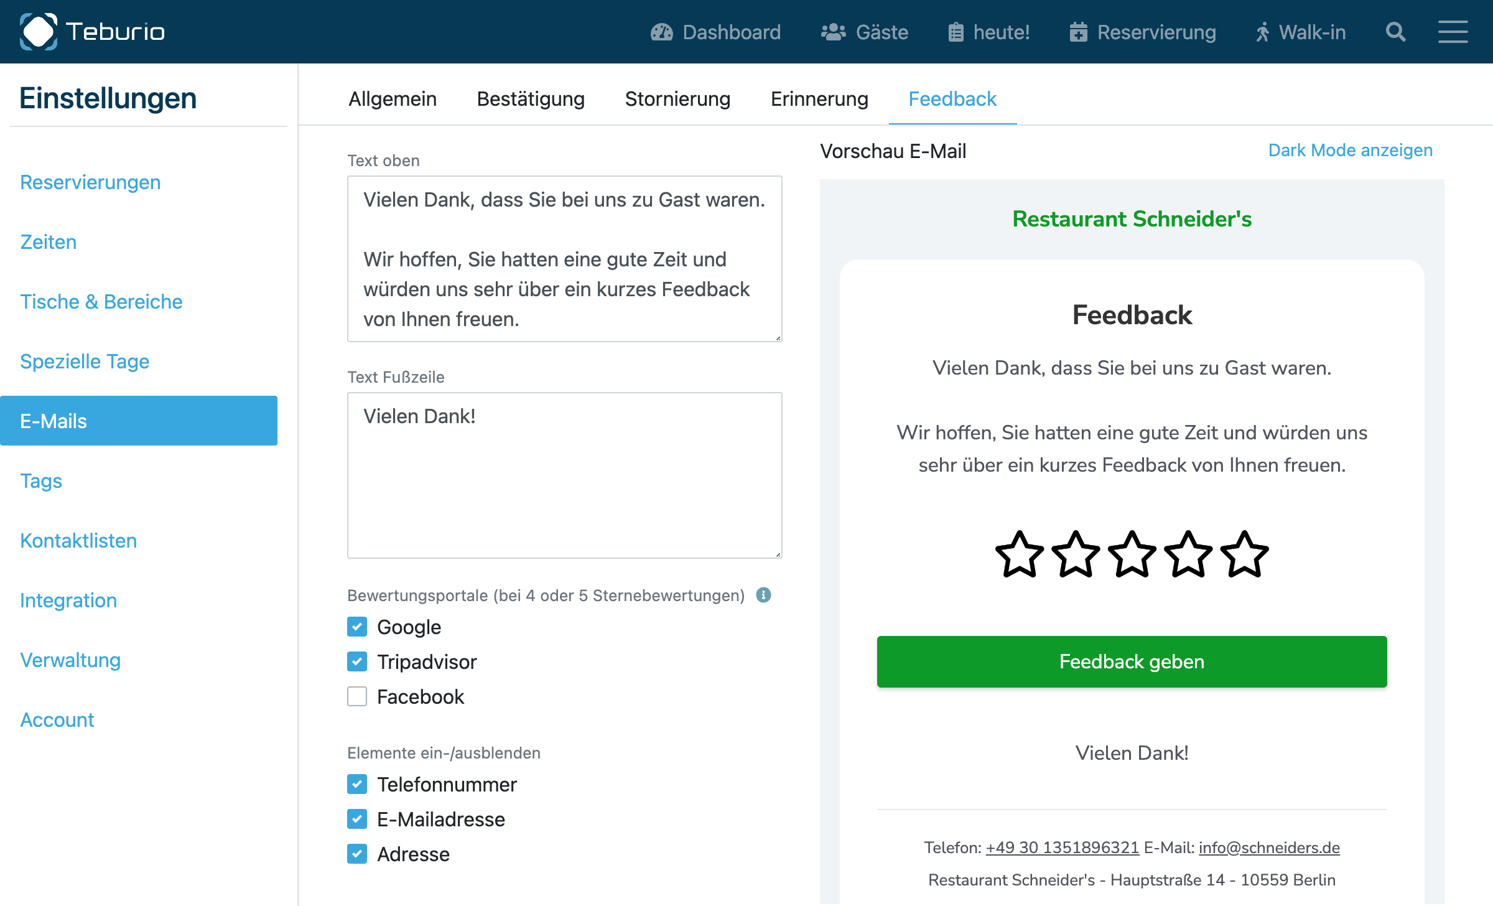
Task: Open search with the magnifier icon
Action: point(1395,32)
